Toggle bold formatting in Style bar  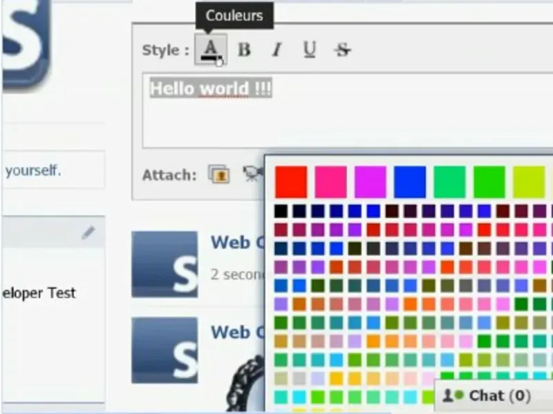[x=244, y=50]
